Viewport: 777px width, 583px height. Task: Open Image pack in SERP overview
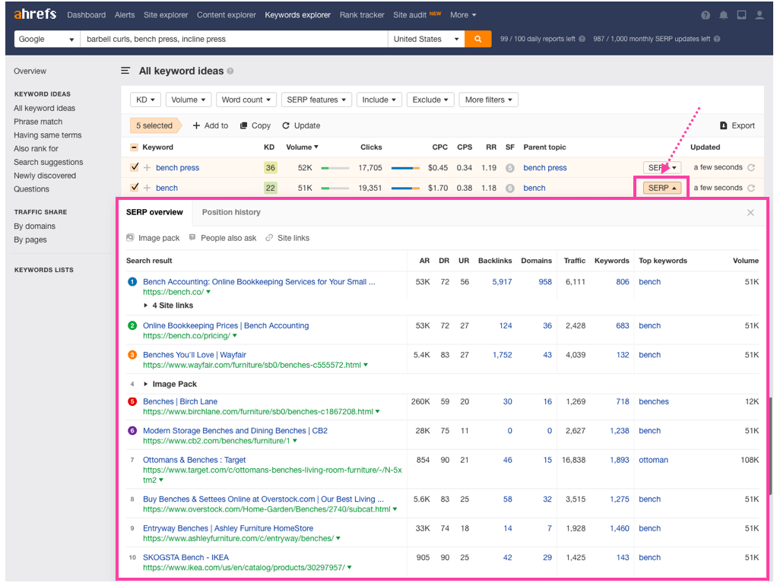(x=153, y=237)
